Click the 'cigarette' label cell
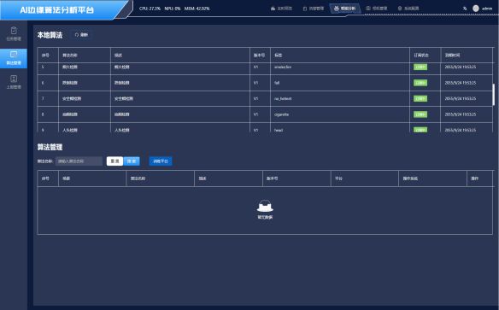 (x=340, y=114)
